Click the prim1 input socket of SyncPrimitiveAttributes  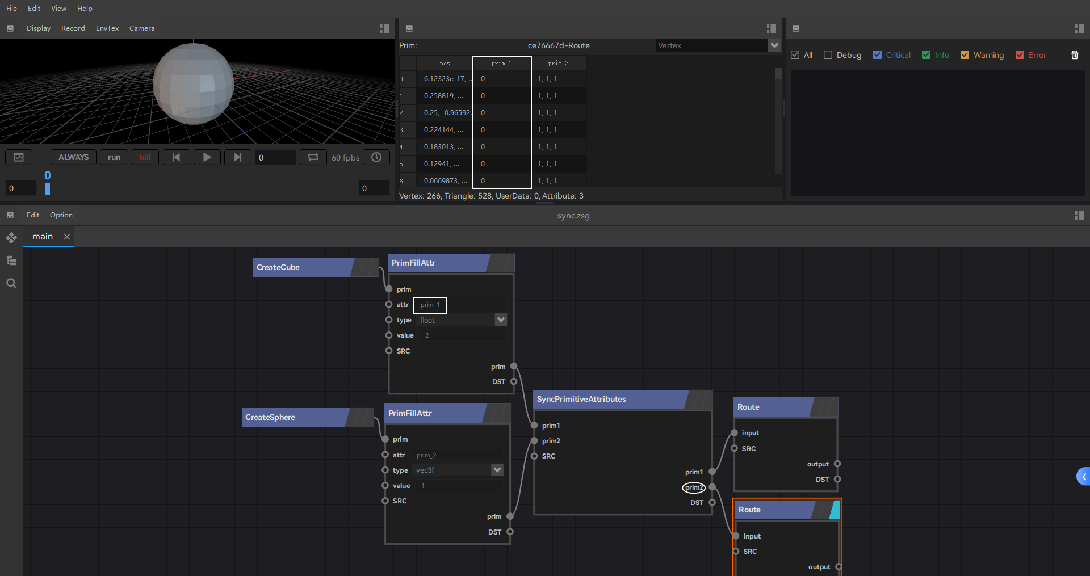(x=534, y=426)
